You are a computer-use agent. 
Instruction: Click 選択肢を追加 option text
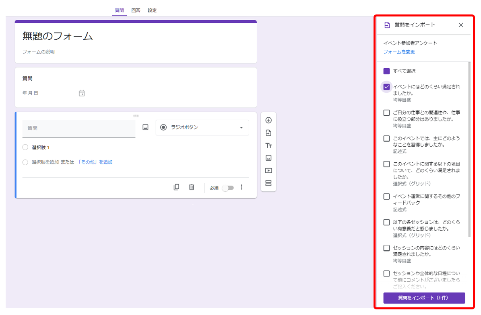(45, 162)
